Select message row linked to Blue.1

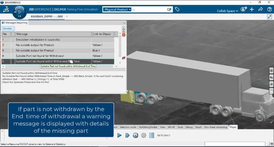tap(58, 50)
